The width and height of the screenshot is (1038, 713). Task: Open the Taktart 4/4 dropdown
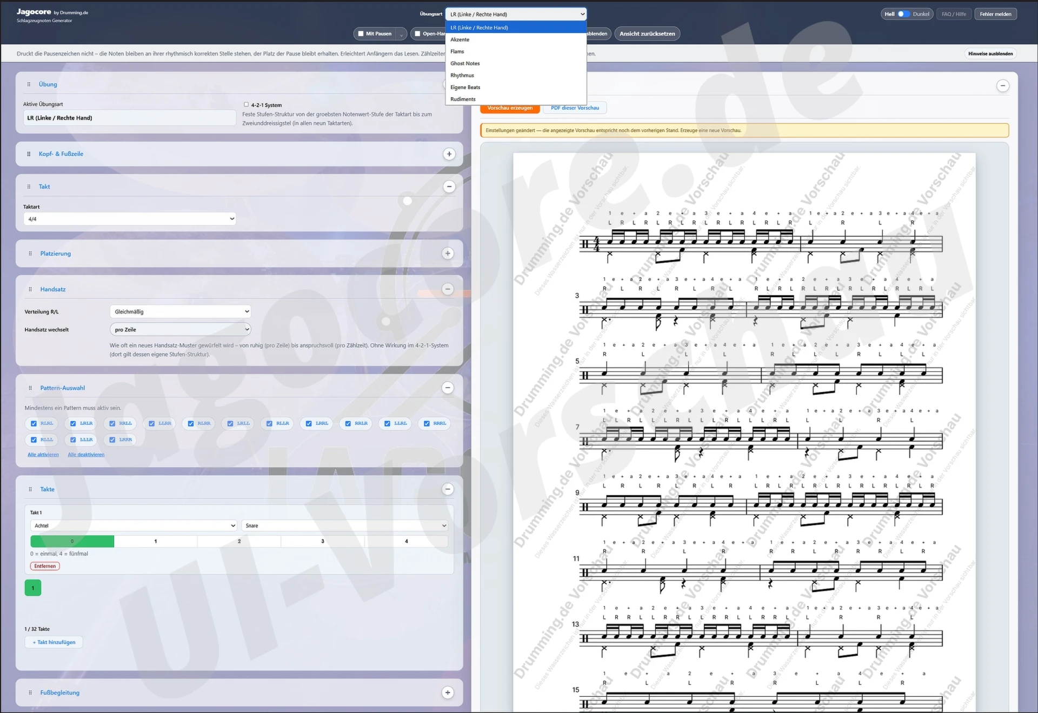(x=130, y=219)
